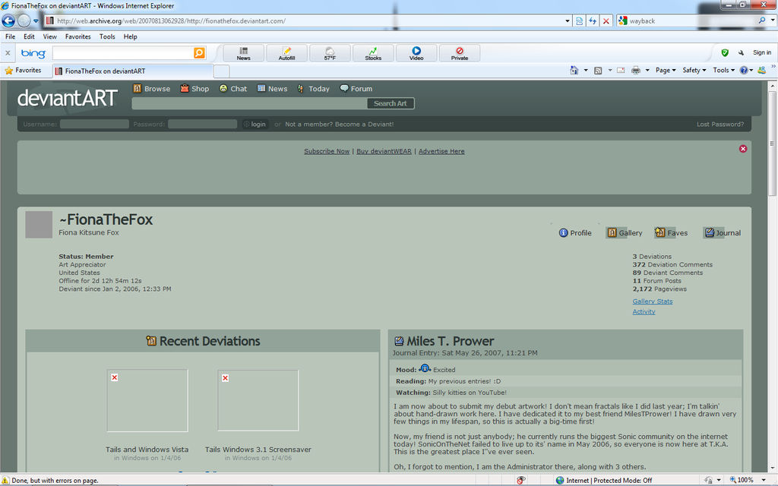Open the Faves icon link
The image size is (778, 486).
[x=672, y=232]
